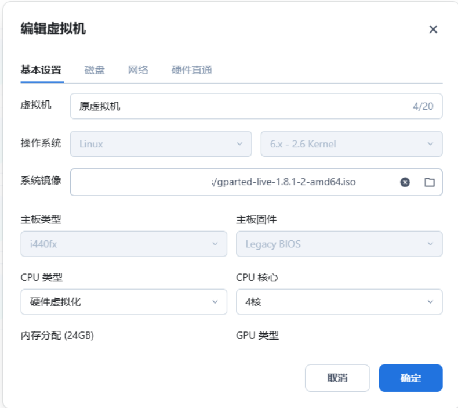Clear the system image ISO path
This screenshot has height=408, width=458.
[x=405, y=182]
